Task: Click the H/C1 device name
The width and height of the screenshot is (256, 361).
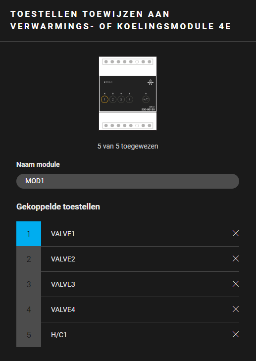Action: coord(59,335)
